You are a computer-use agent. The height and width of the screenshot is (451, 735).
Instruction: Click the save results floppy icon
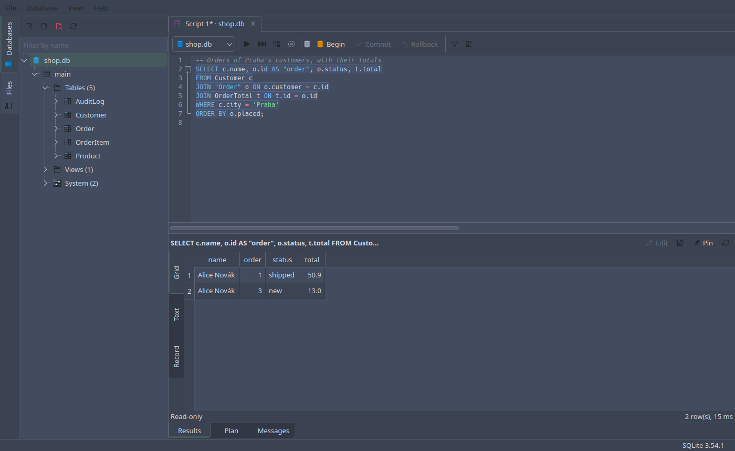pyautogui.click(x=680, y=243)
